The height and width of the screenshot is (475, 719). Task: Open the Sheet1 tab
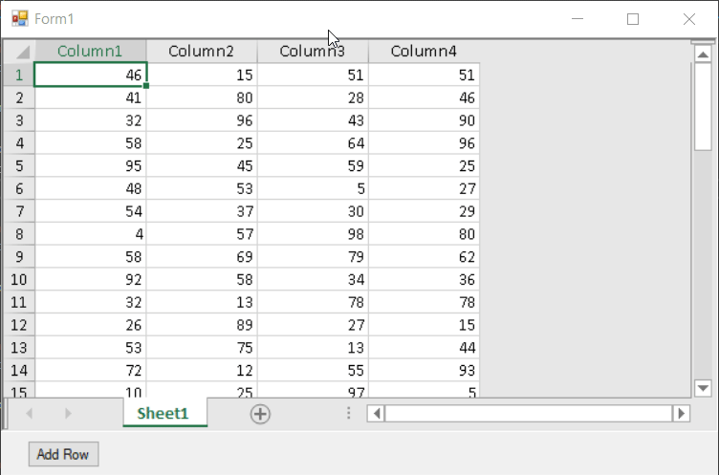tap(163, 413)
